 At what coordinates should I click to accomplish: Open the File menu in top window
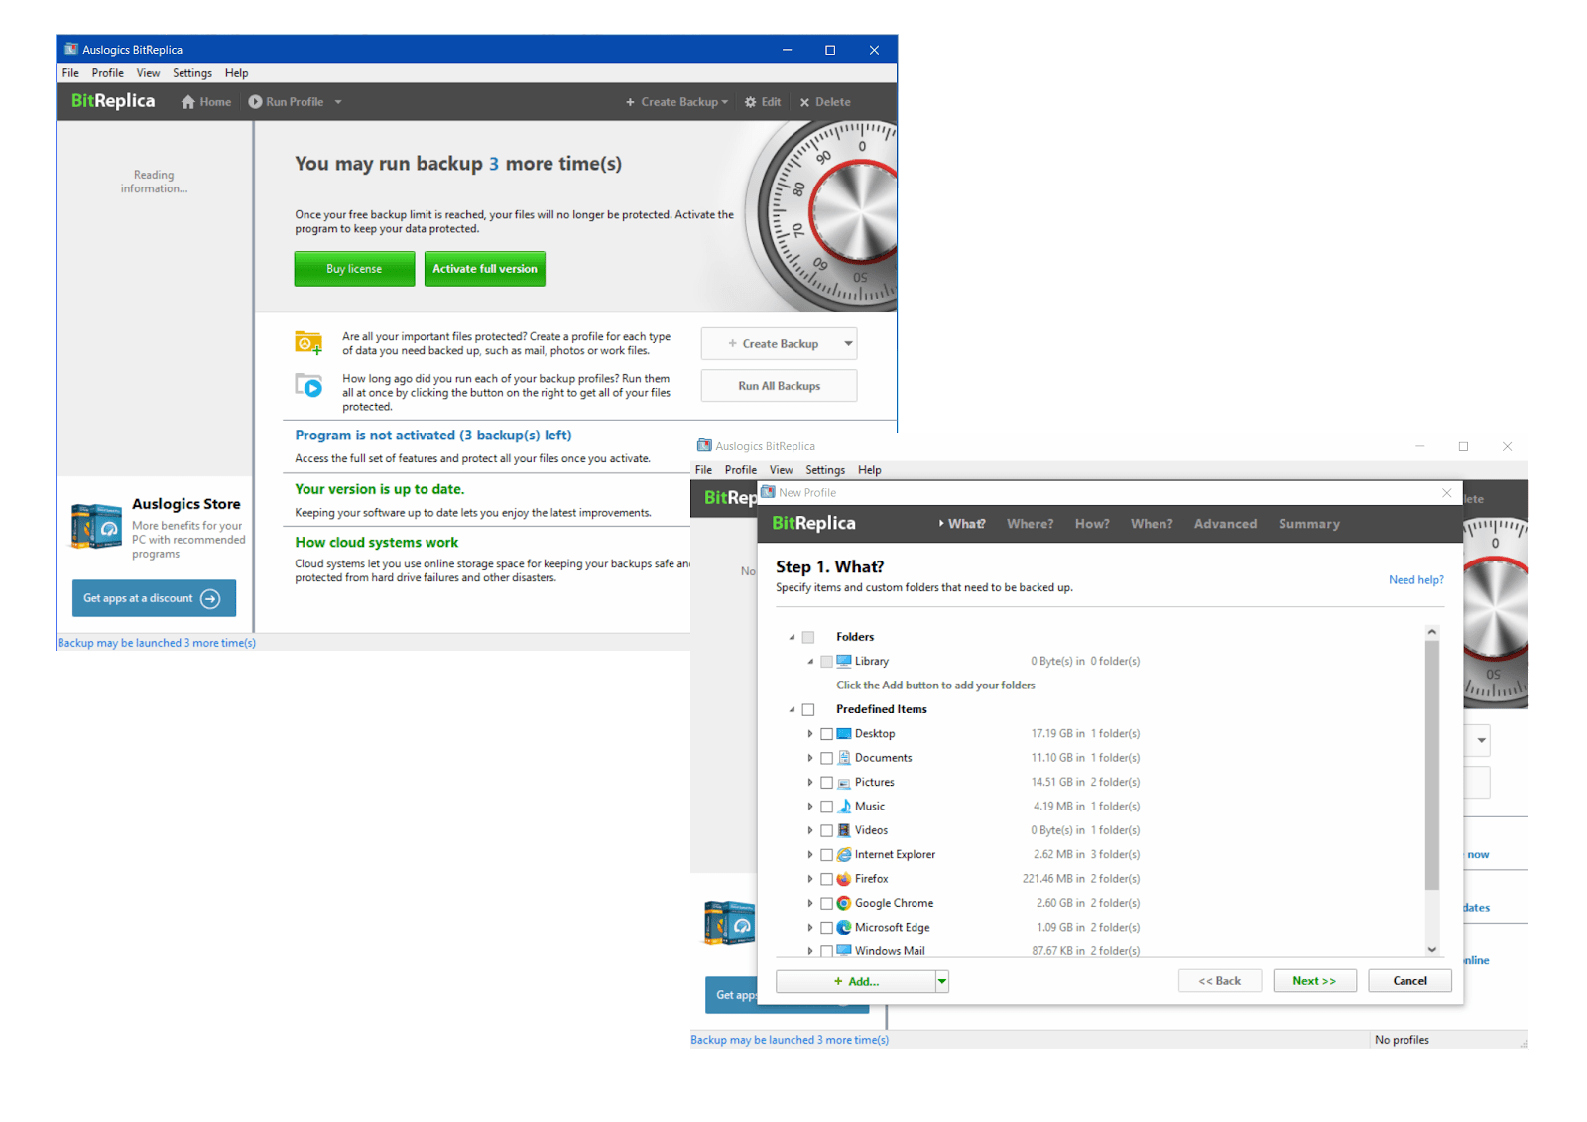[x=70, y=73]
